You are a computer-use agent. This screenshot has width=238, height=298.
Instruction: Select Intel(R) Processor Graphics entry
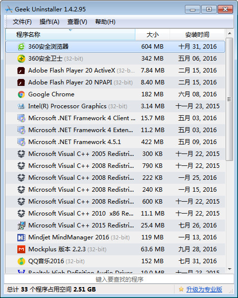click(67, 106)
